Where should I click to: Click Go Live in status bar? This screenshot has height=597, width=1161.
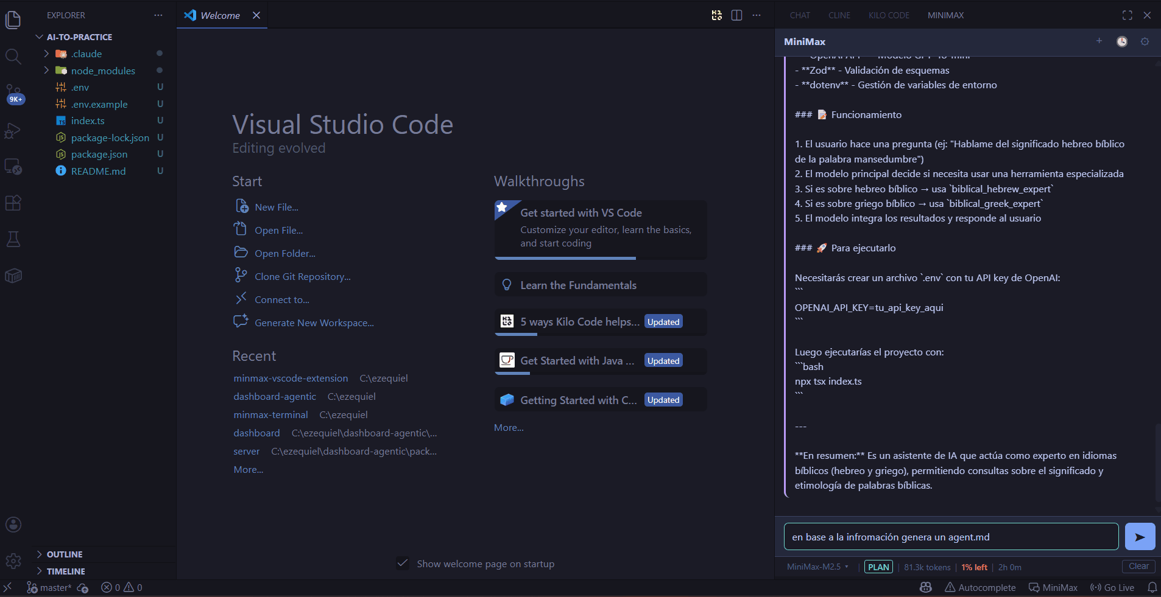pos(1112,587)
